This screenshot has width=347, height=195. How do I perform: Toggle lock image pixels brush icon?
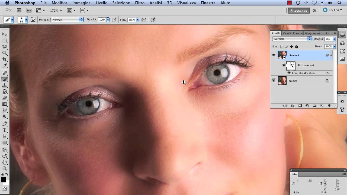[x=287, y=47]
